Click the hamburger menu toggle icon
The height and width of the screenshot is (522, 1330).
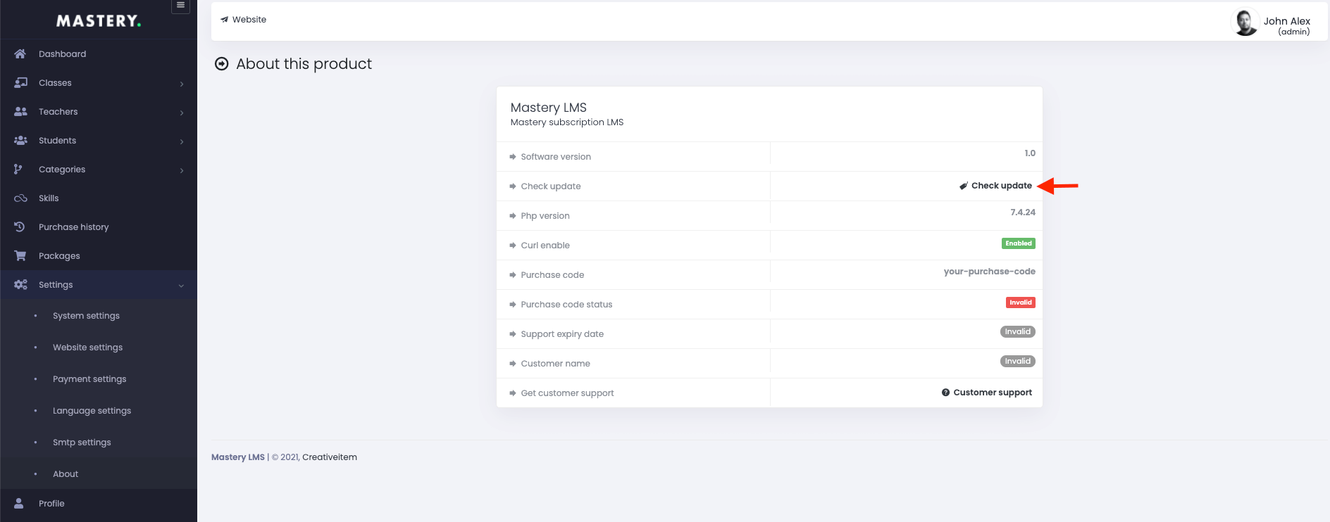(180, 6)
